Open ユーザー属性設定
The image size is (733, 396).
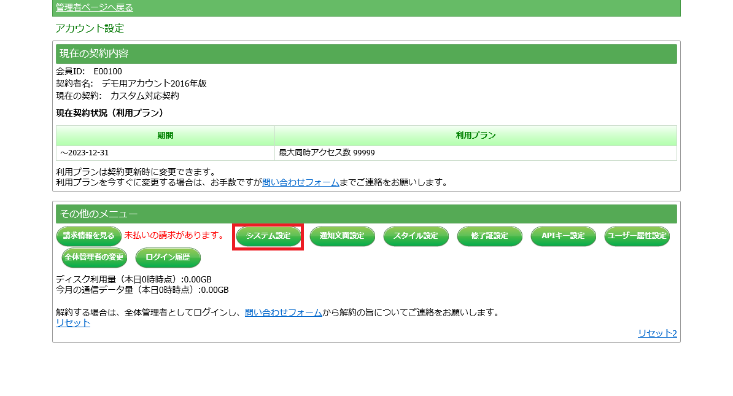(x=637, y=236)
